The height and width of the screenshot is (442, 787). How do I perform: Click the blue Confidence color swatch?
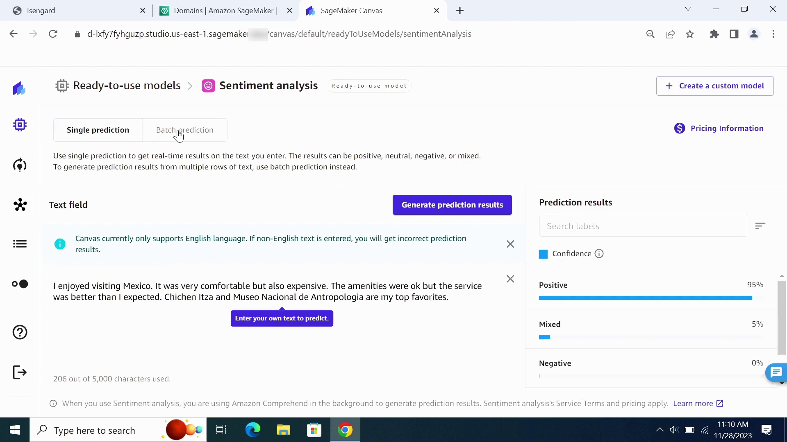pos(543,254)
